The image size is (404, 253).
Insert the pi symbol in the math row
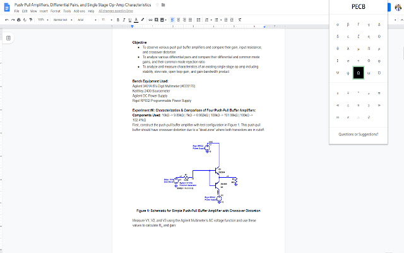[379, 93]
